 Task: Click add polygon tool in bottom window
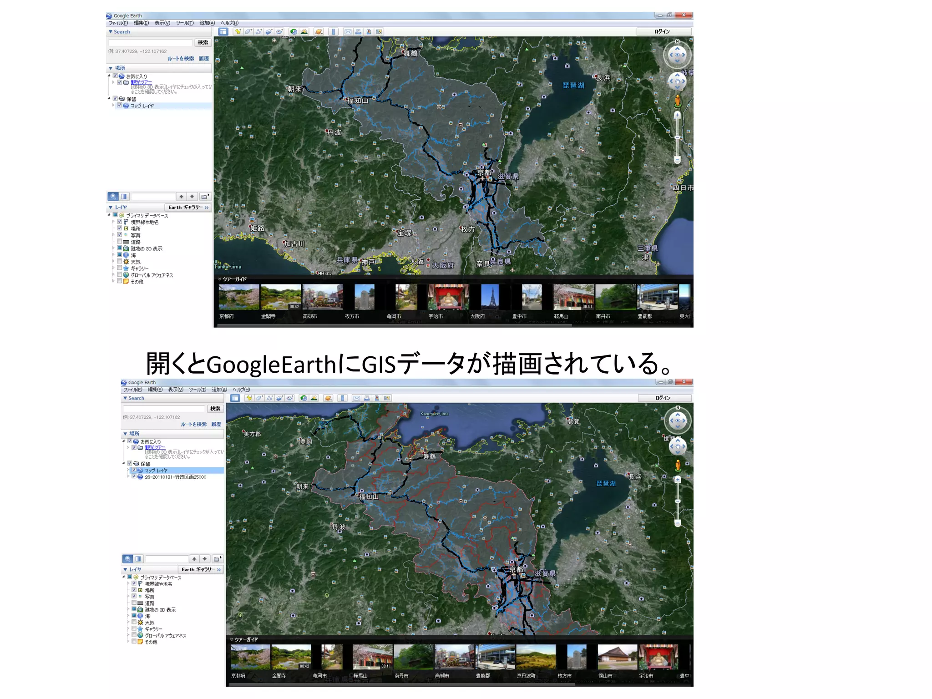point(259,398)
